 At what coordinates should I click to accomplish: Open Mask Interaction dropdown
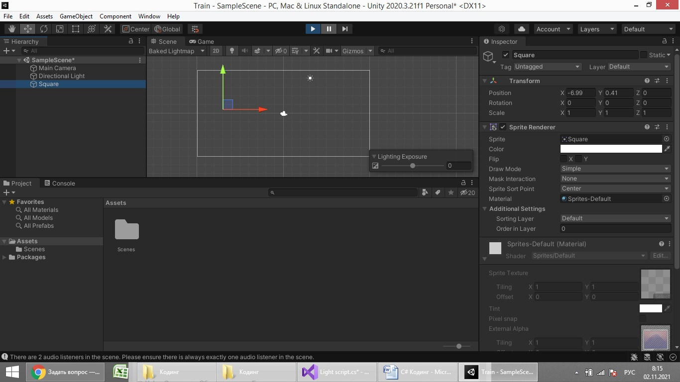(615, 179)
